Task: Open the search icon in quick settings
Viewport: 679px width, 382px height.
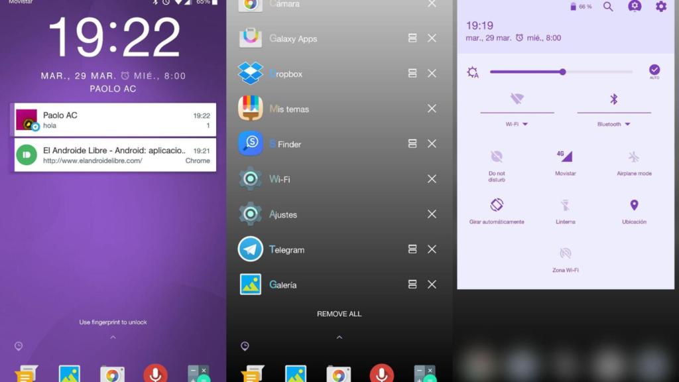Action: [x=607, y=7]
